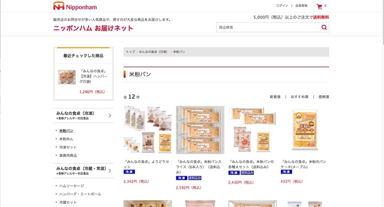
Task: Click the search magnifier icon
Action: coord(324,27)
